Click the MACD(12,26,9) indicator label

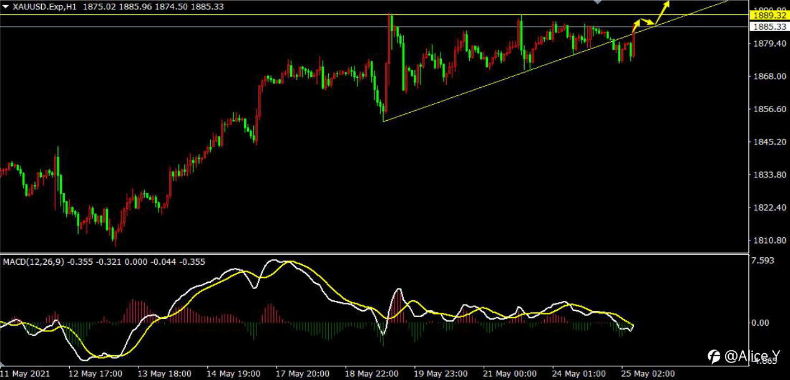tap(32, 262)
